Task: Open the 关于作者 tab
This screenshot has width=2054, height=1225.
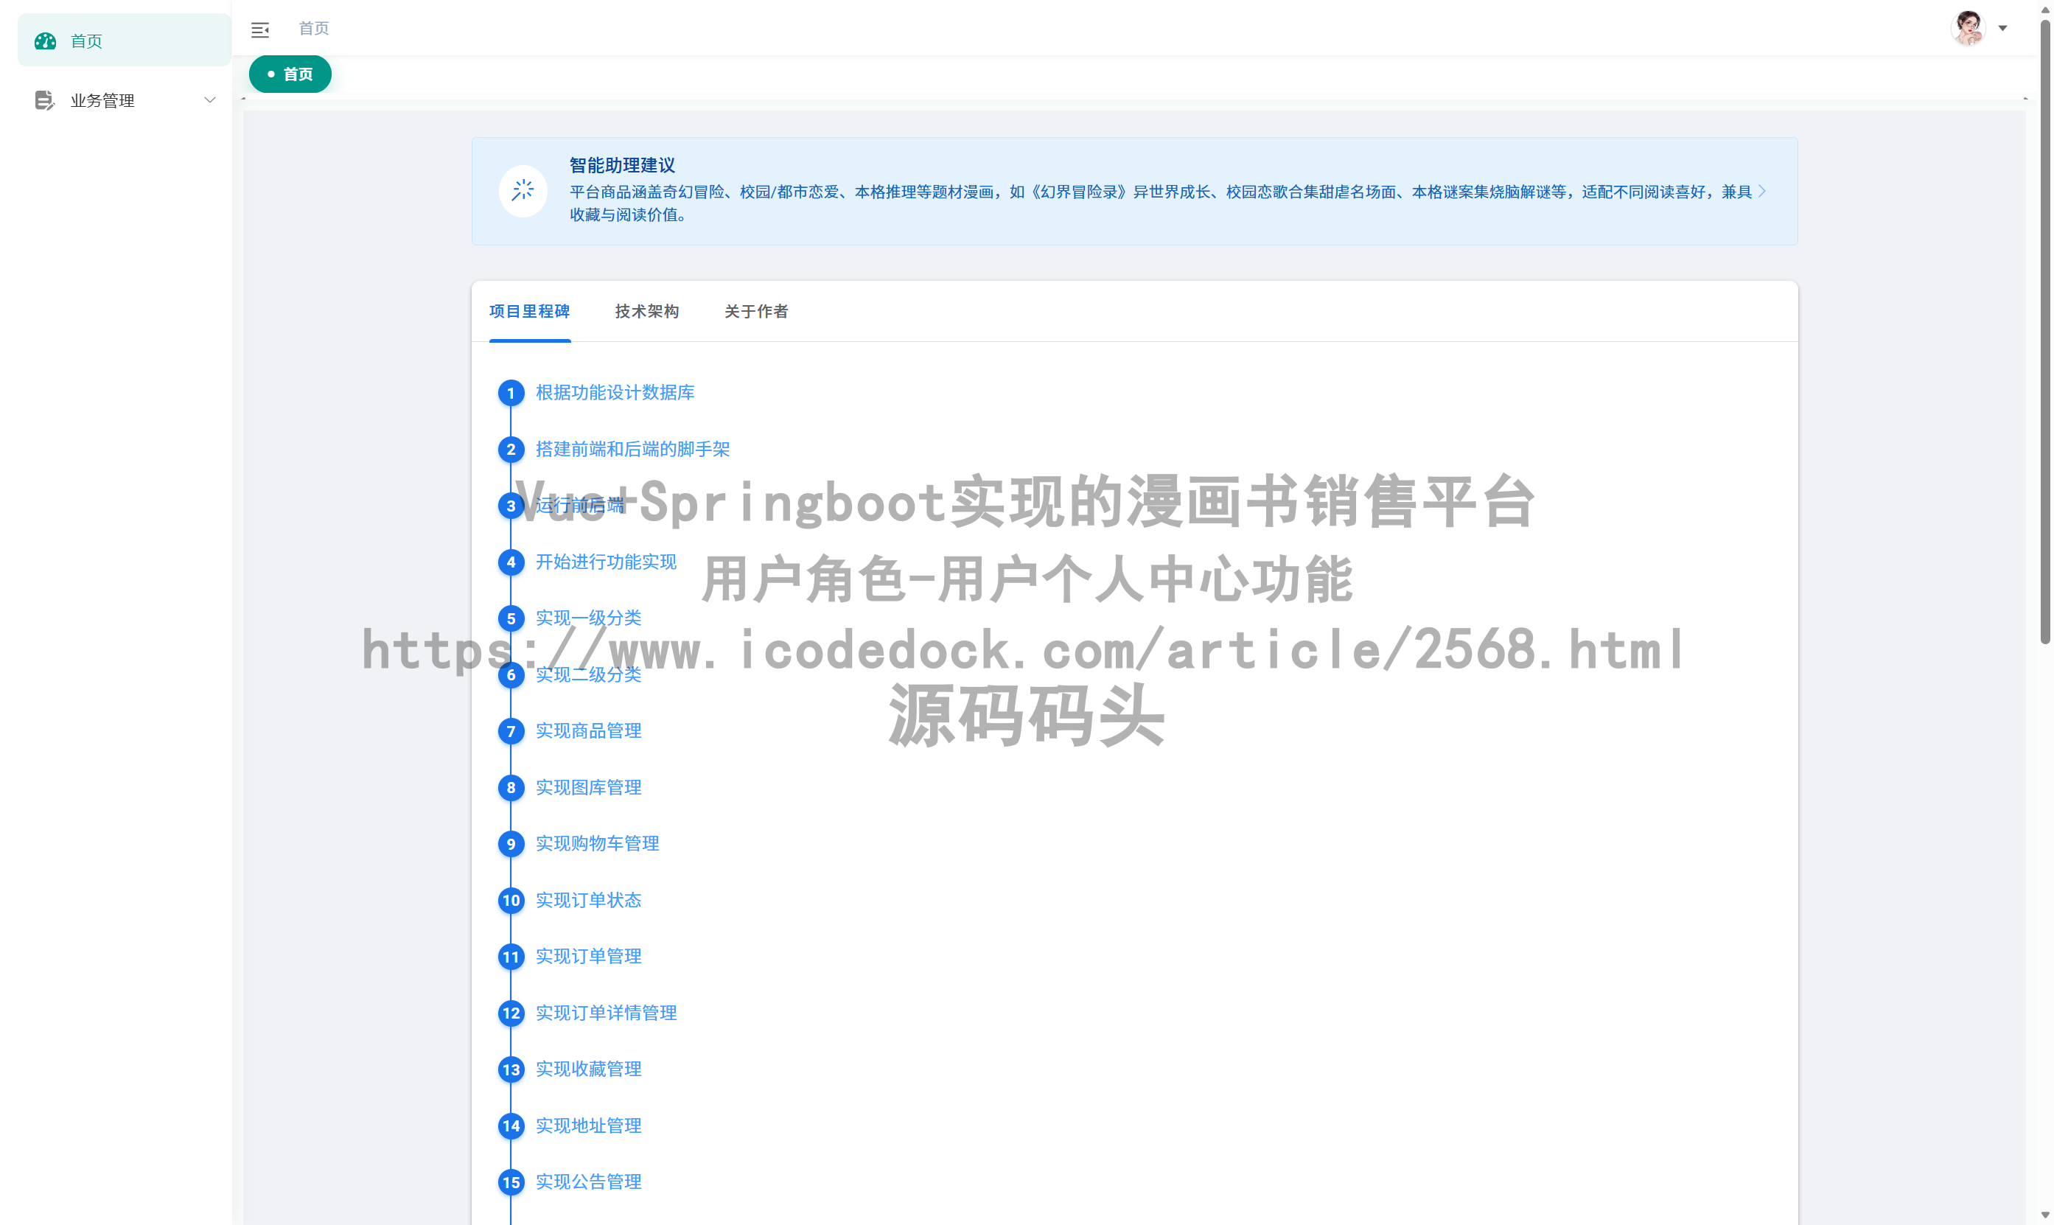Action: click(x=756, y=311)
